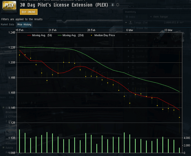Click the 13 Mar date label
191x156 pixels.
pyautogui.click(x=168, y=30)
